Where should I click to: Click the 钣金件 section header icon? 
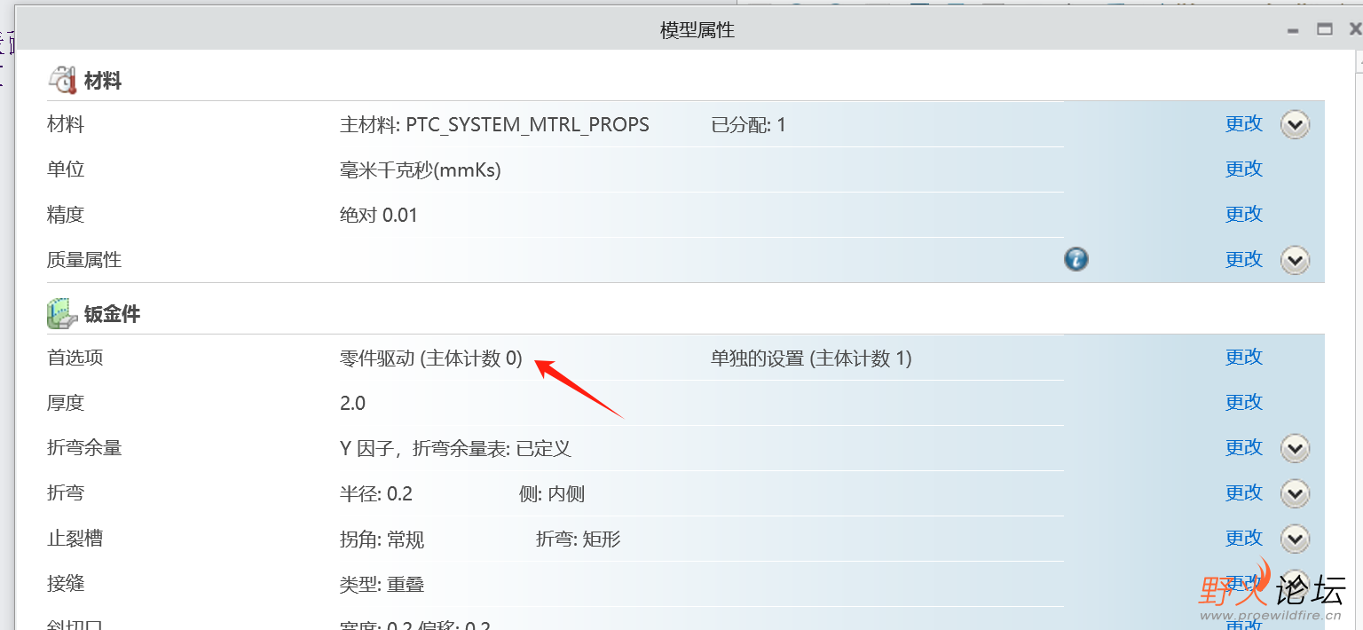(62, 313)
